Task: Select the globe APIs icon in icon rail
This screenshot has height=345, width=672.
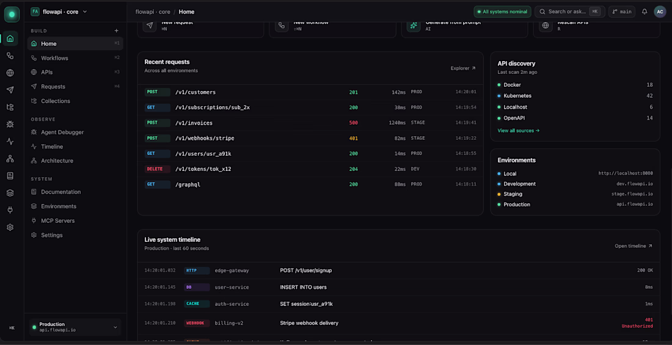Action: tap(10, 73)
